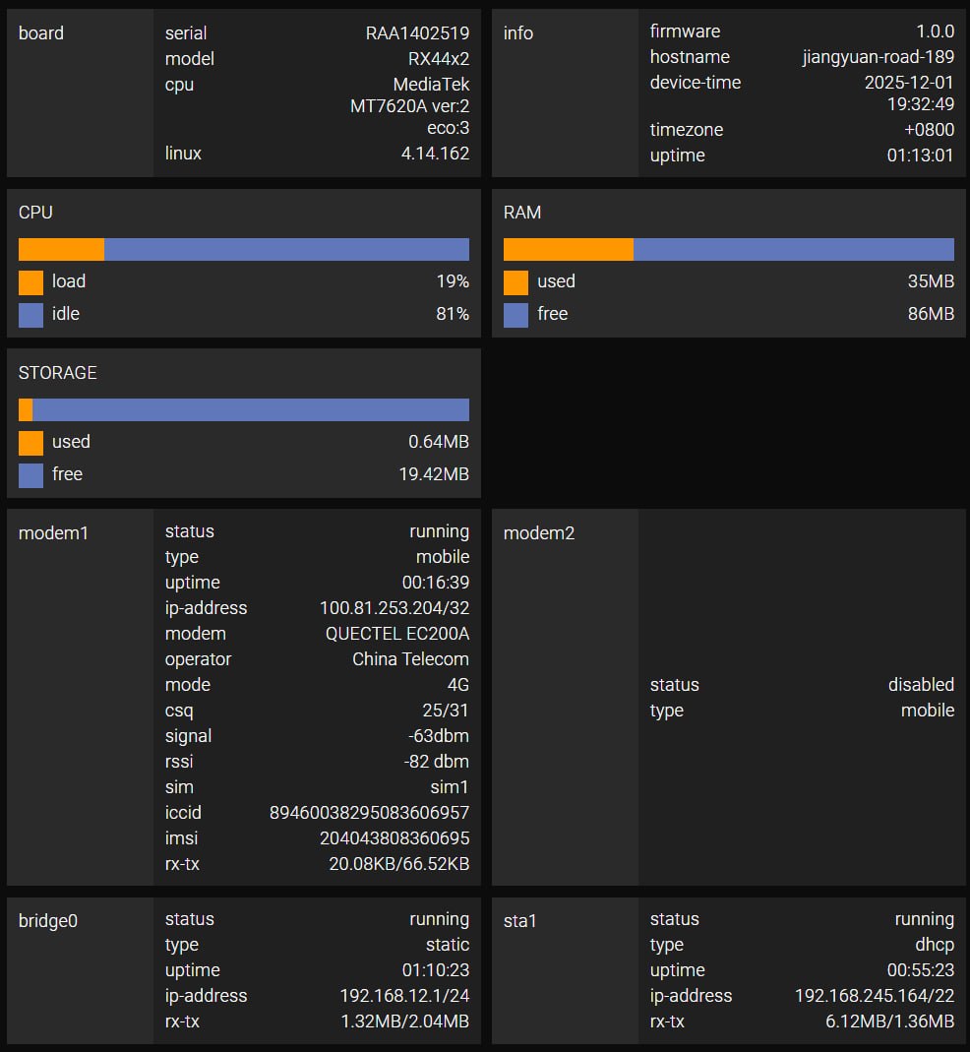Image resolution: width=970 pixels, height=1052 pixels.
Task: Click the orange CPU load swatch
Action: [x=30, y=282]
